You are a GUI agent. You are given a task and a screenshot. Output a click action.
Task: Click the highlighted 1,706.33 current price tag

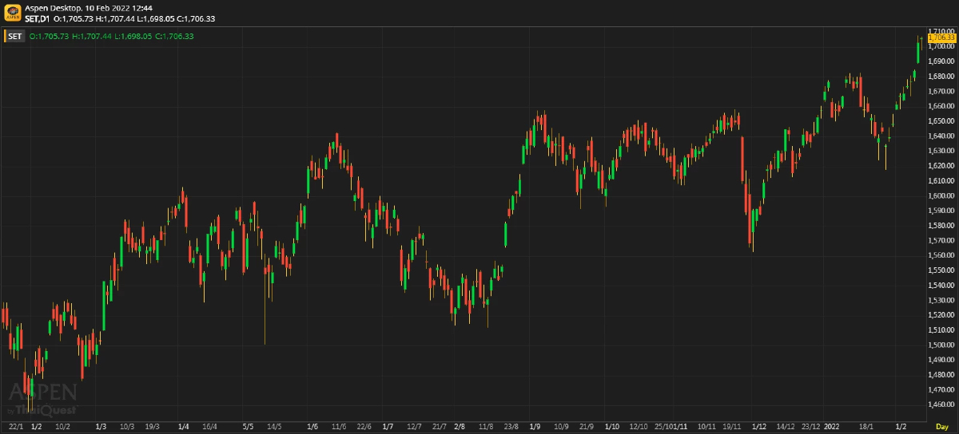(x=942, y=37)
